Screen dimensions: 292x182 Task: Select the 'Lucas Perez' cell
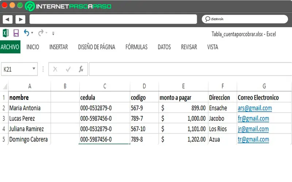point(30,118)
